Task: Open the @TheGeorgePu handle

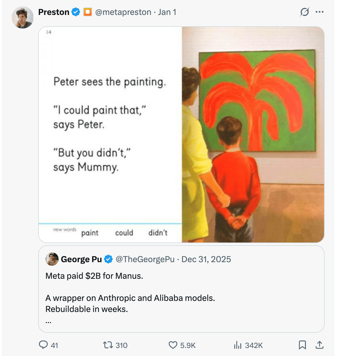Action: 145,259
